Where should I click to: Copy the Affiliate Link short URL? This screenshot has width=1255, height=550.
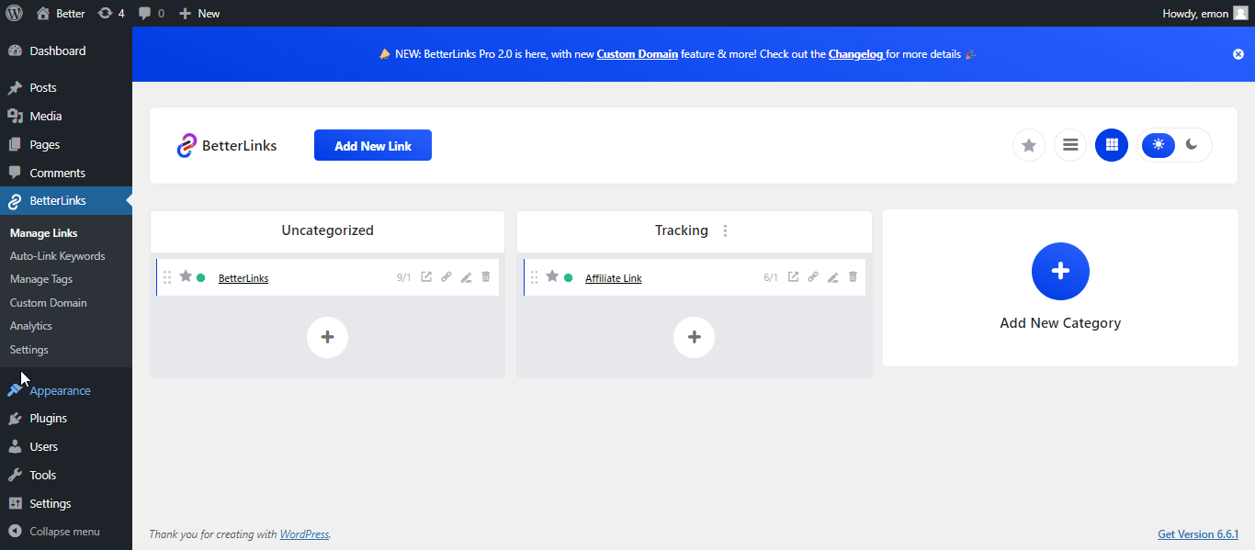pos(812,275)
